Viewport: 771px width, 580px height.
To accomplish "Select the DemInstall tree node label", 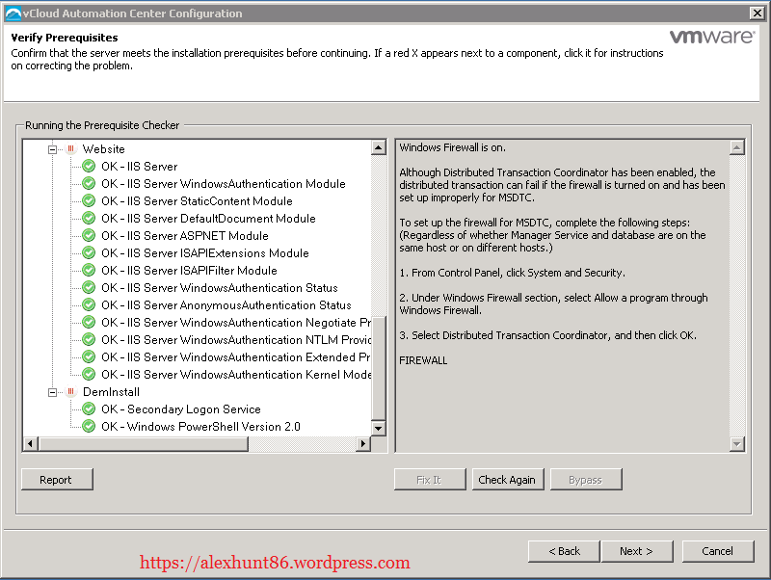I will coord(111,392).
